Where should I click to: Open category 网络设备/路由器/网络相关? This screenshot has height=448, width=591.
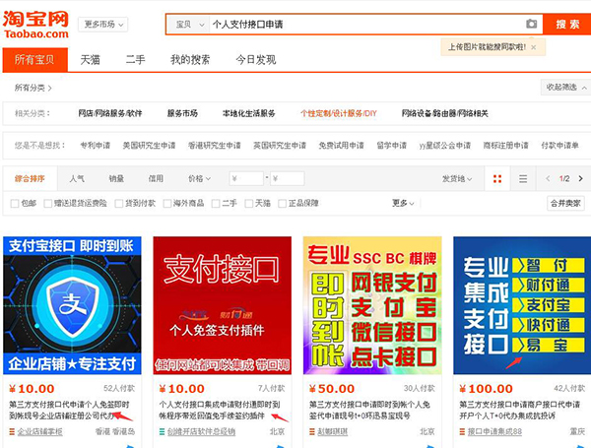point(445,113)
